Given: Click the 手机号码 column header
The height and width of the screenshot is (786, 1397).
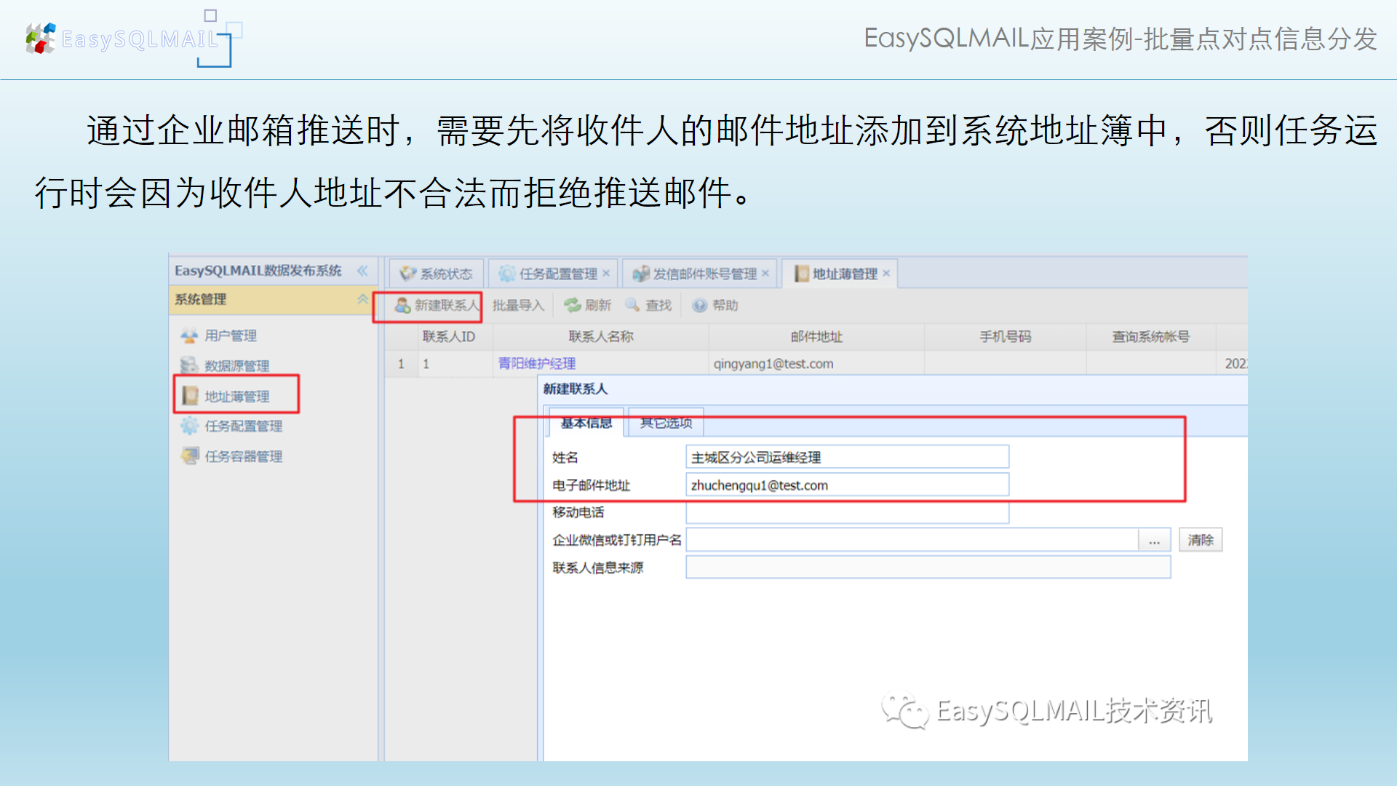Looking at the screenshot, I should point(1005,337).
